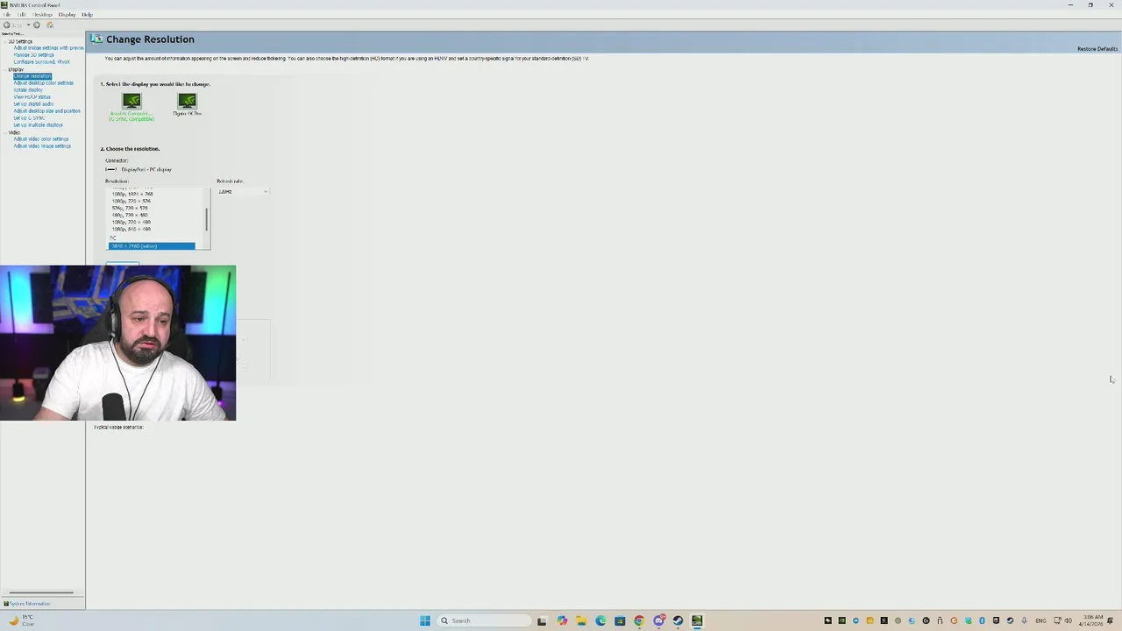Viewport: 1122px width, 631px height.
Task: Click the Change Resolution header icon
Action: pos(96,39)
